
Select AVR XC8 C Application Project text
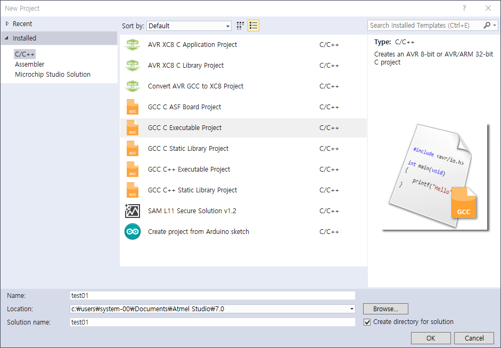point(192,44)
